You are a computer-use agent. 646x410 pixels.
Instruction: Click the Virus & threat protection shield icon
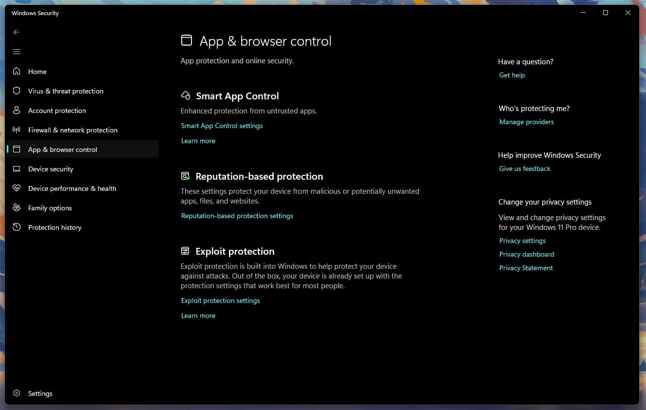click(x=17, y=91)
